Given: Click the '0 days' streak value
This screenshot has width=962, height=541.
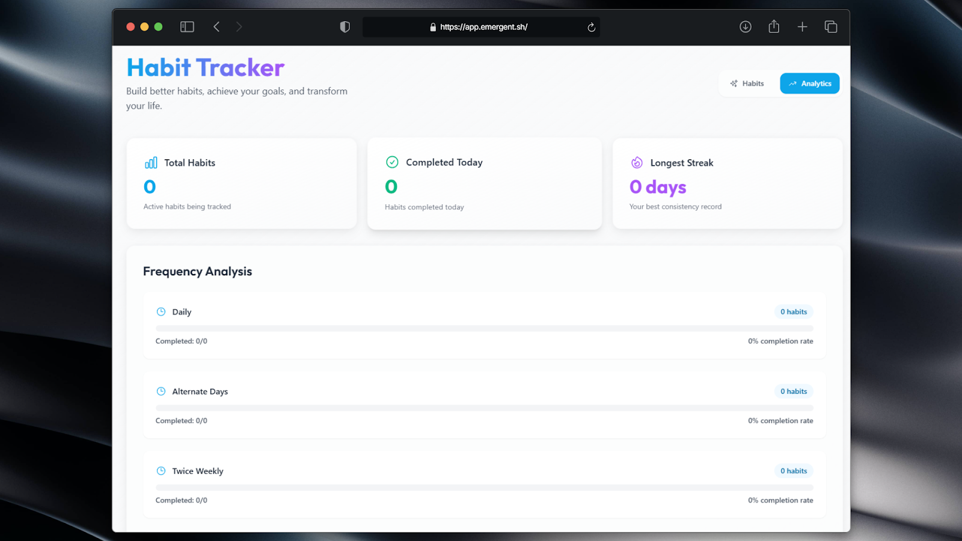Looking at the screenshot, I should (658, 188).
